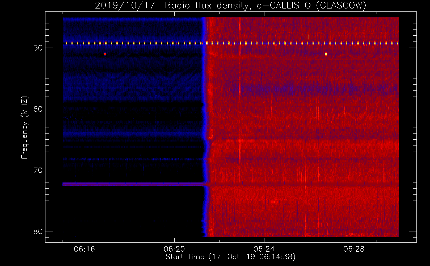The height and width of the screenshot is (266, 430).
Task: Click the 06:16 time tick label
Action: pyautogui.click(x=85, y=249)
